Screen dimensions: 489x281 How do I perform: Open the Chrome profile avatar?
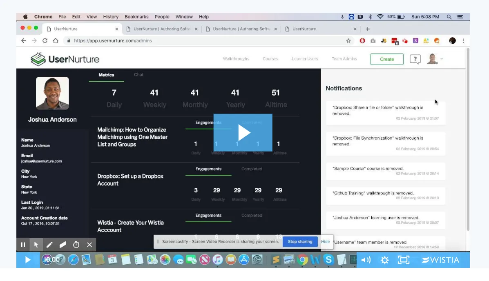452,40
